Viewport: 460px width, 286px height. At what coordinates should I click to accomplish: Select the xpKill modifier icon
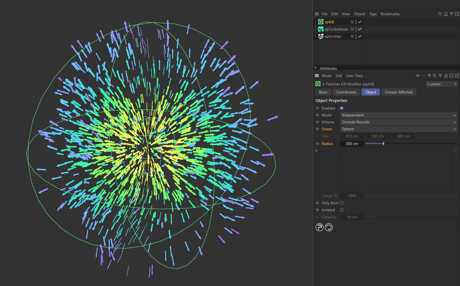[x=320, y=22]
